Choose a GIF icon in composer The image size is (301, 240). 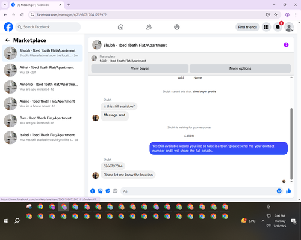[115, 191]
